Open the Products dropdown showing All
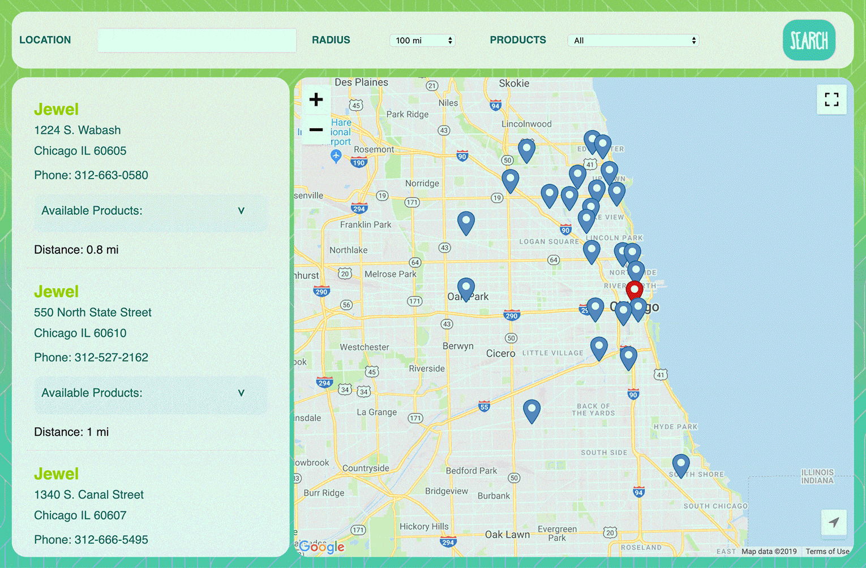Image resolution: width=866 pixels, height=568 pixels. [633, 41]
